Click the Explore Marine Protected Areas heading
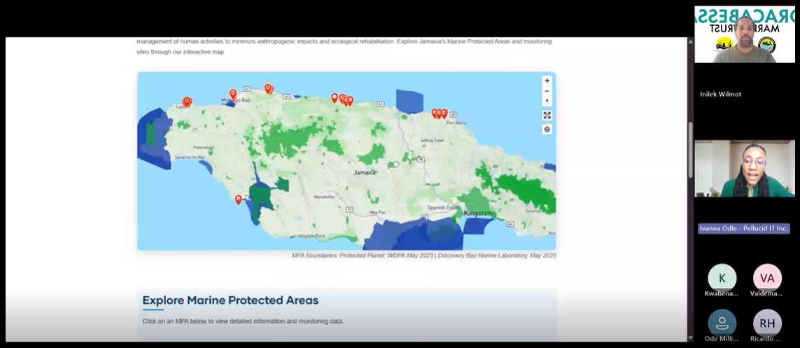The height and width of the screenshot is (348, 800). [230, 300]
